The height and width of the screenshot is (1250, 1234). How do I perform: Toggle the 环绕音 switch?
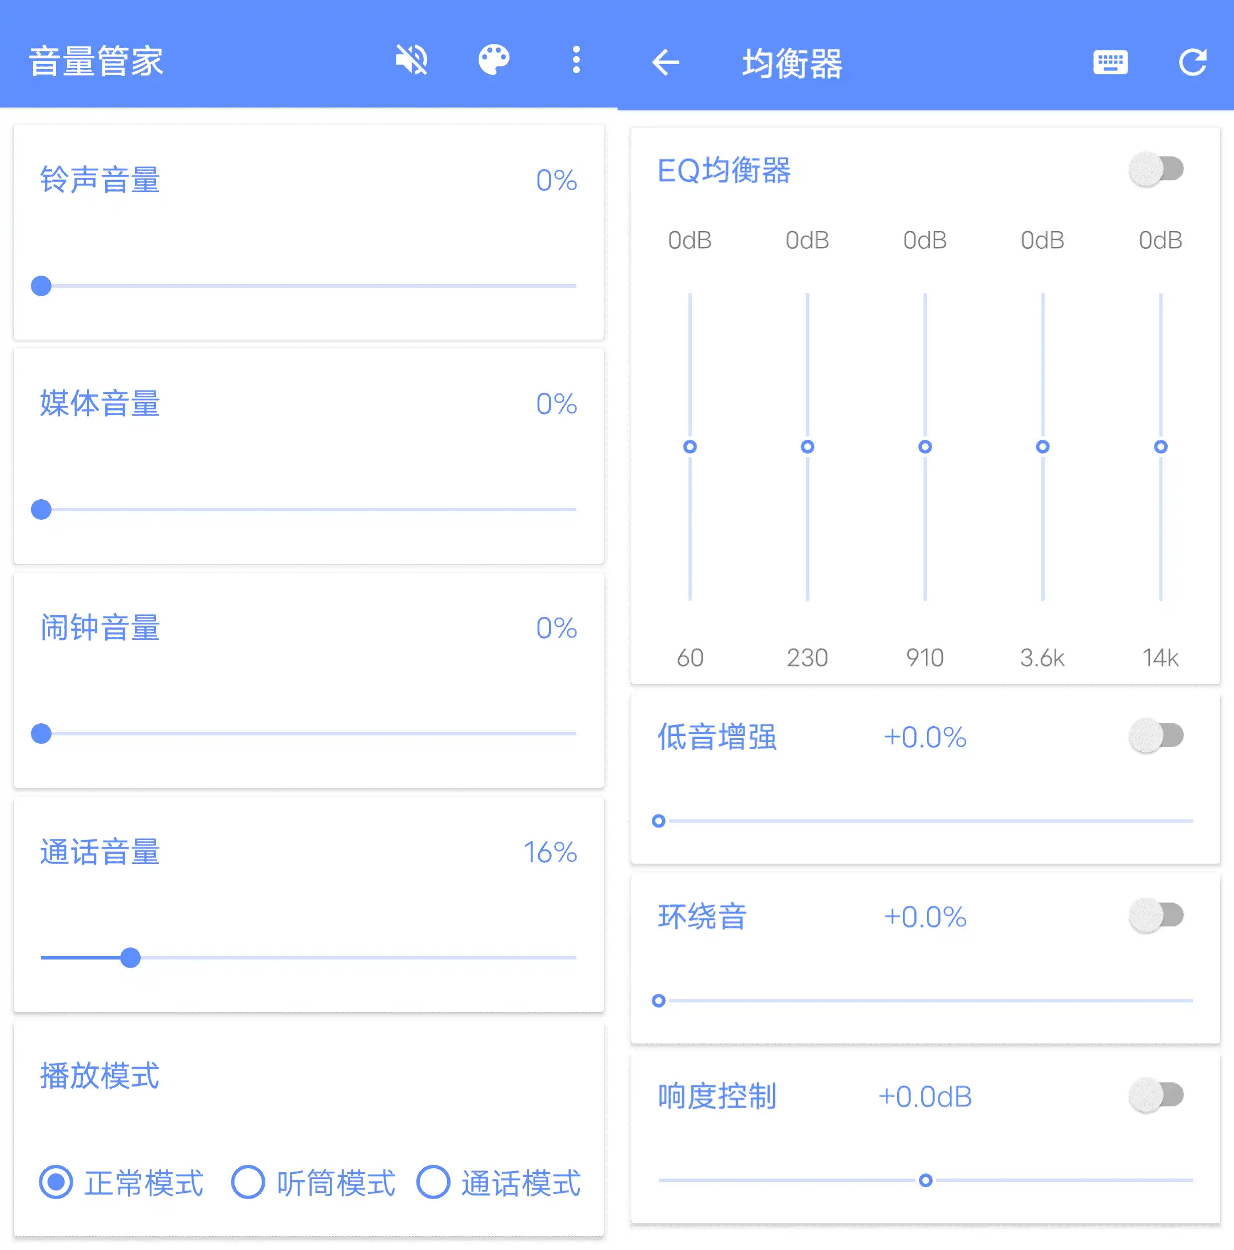(x=1156, y=915)
